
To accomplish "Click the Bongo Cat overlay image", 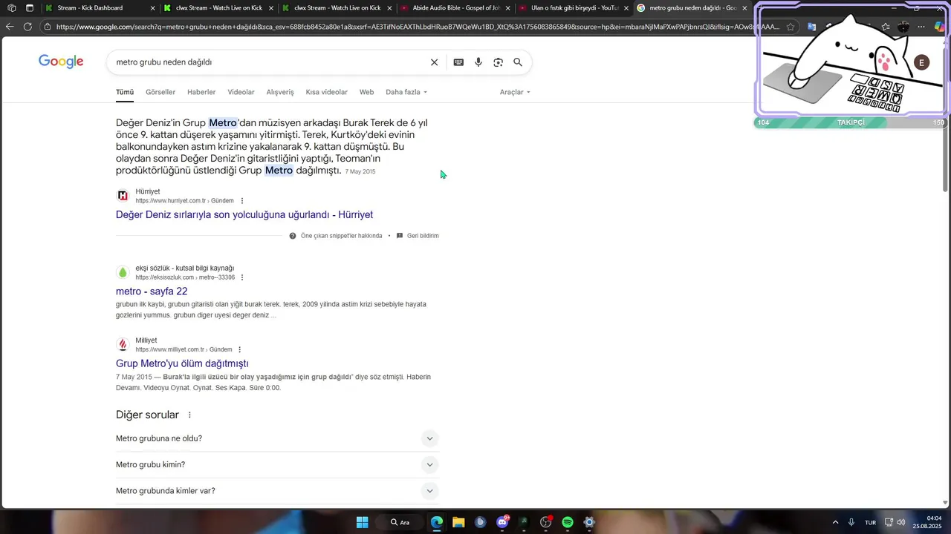I will (851, 61).
